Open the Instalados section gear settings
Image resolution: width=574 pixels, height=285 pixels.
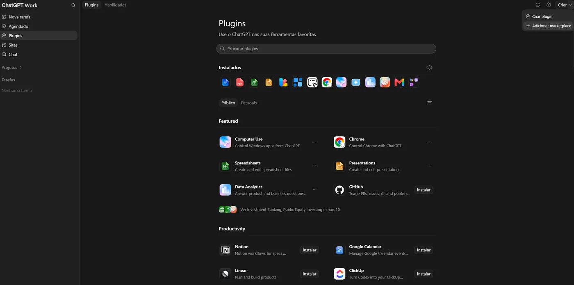tap(430, 67)
